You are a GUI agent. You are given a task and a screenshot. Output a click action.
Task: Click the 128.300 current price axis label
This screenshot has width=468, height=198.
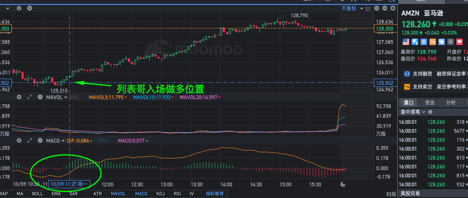(385, 29)
